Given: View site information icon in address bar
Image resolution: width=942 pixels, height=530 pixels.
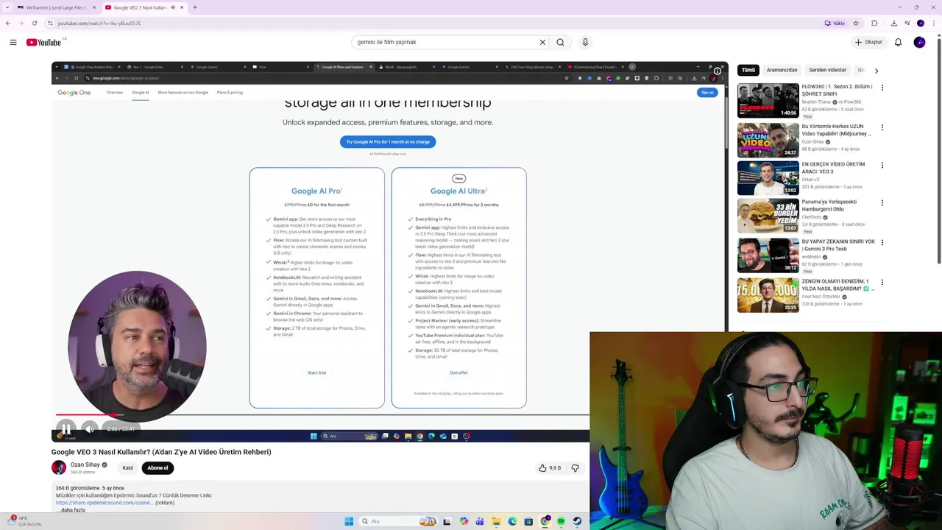Looking at the screenshot, I should click(x=50, y=23).
